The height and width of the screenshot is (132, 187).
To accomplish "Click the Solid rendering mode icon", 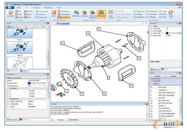I will coord(54,13).
